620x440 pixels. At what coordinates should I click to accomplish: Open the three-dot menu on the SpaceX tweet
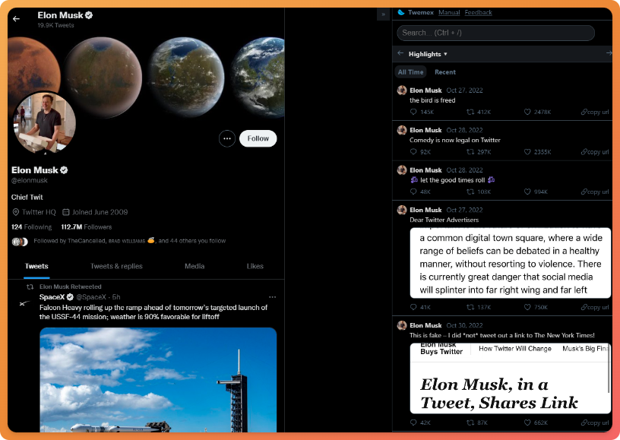273,297
